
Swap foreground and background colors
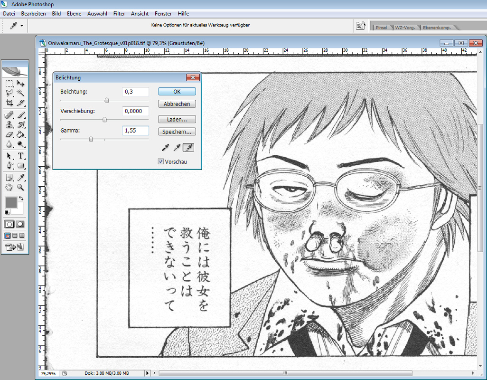[x=21, y=198]
